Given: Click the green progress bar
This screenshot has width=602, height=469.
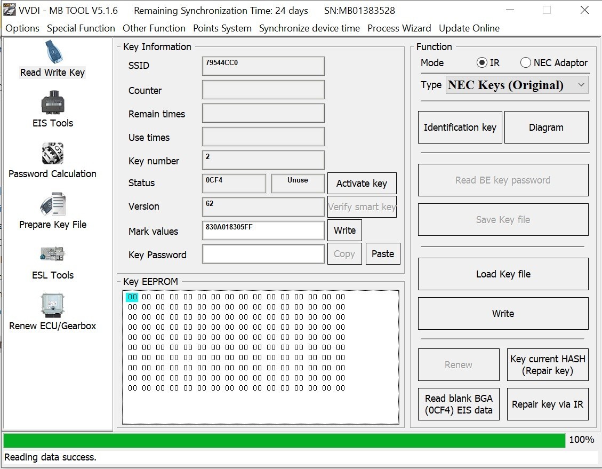Looking at the screenshot, I should pos(284,440).
